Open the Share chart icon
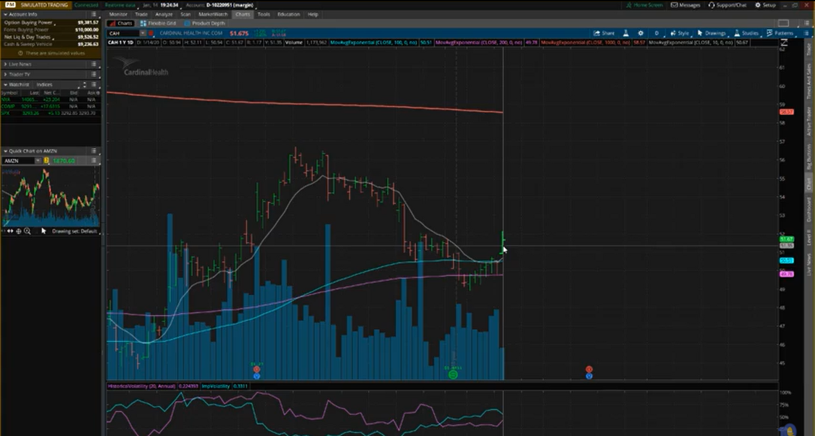 pos(597,34)
